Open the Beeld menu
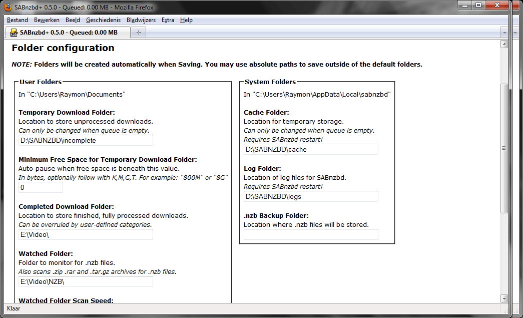Viewport: 523px width, 318px height. tap(73, 20)
